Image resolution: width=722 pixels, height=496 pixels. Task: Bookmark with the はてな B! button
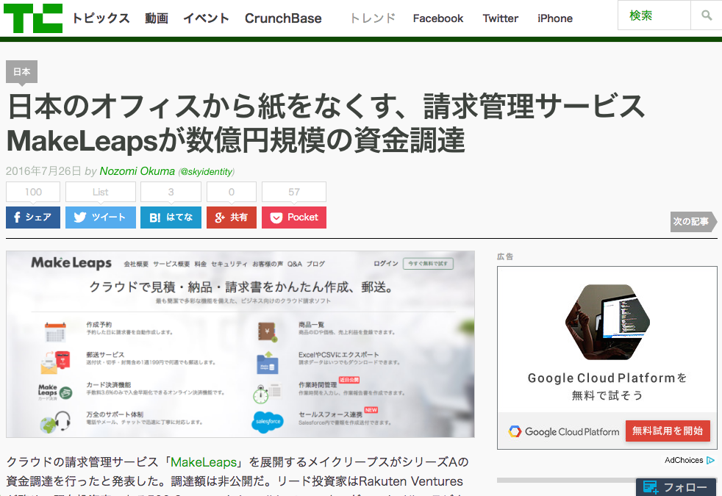pos(171,218)
